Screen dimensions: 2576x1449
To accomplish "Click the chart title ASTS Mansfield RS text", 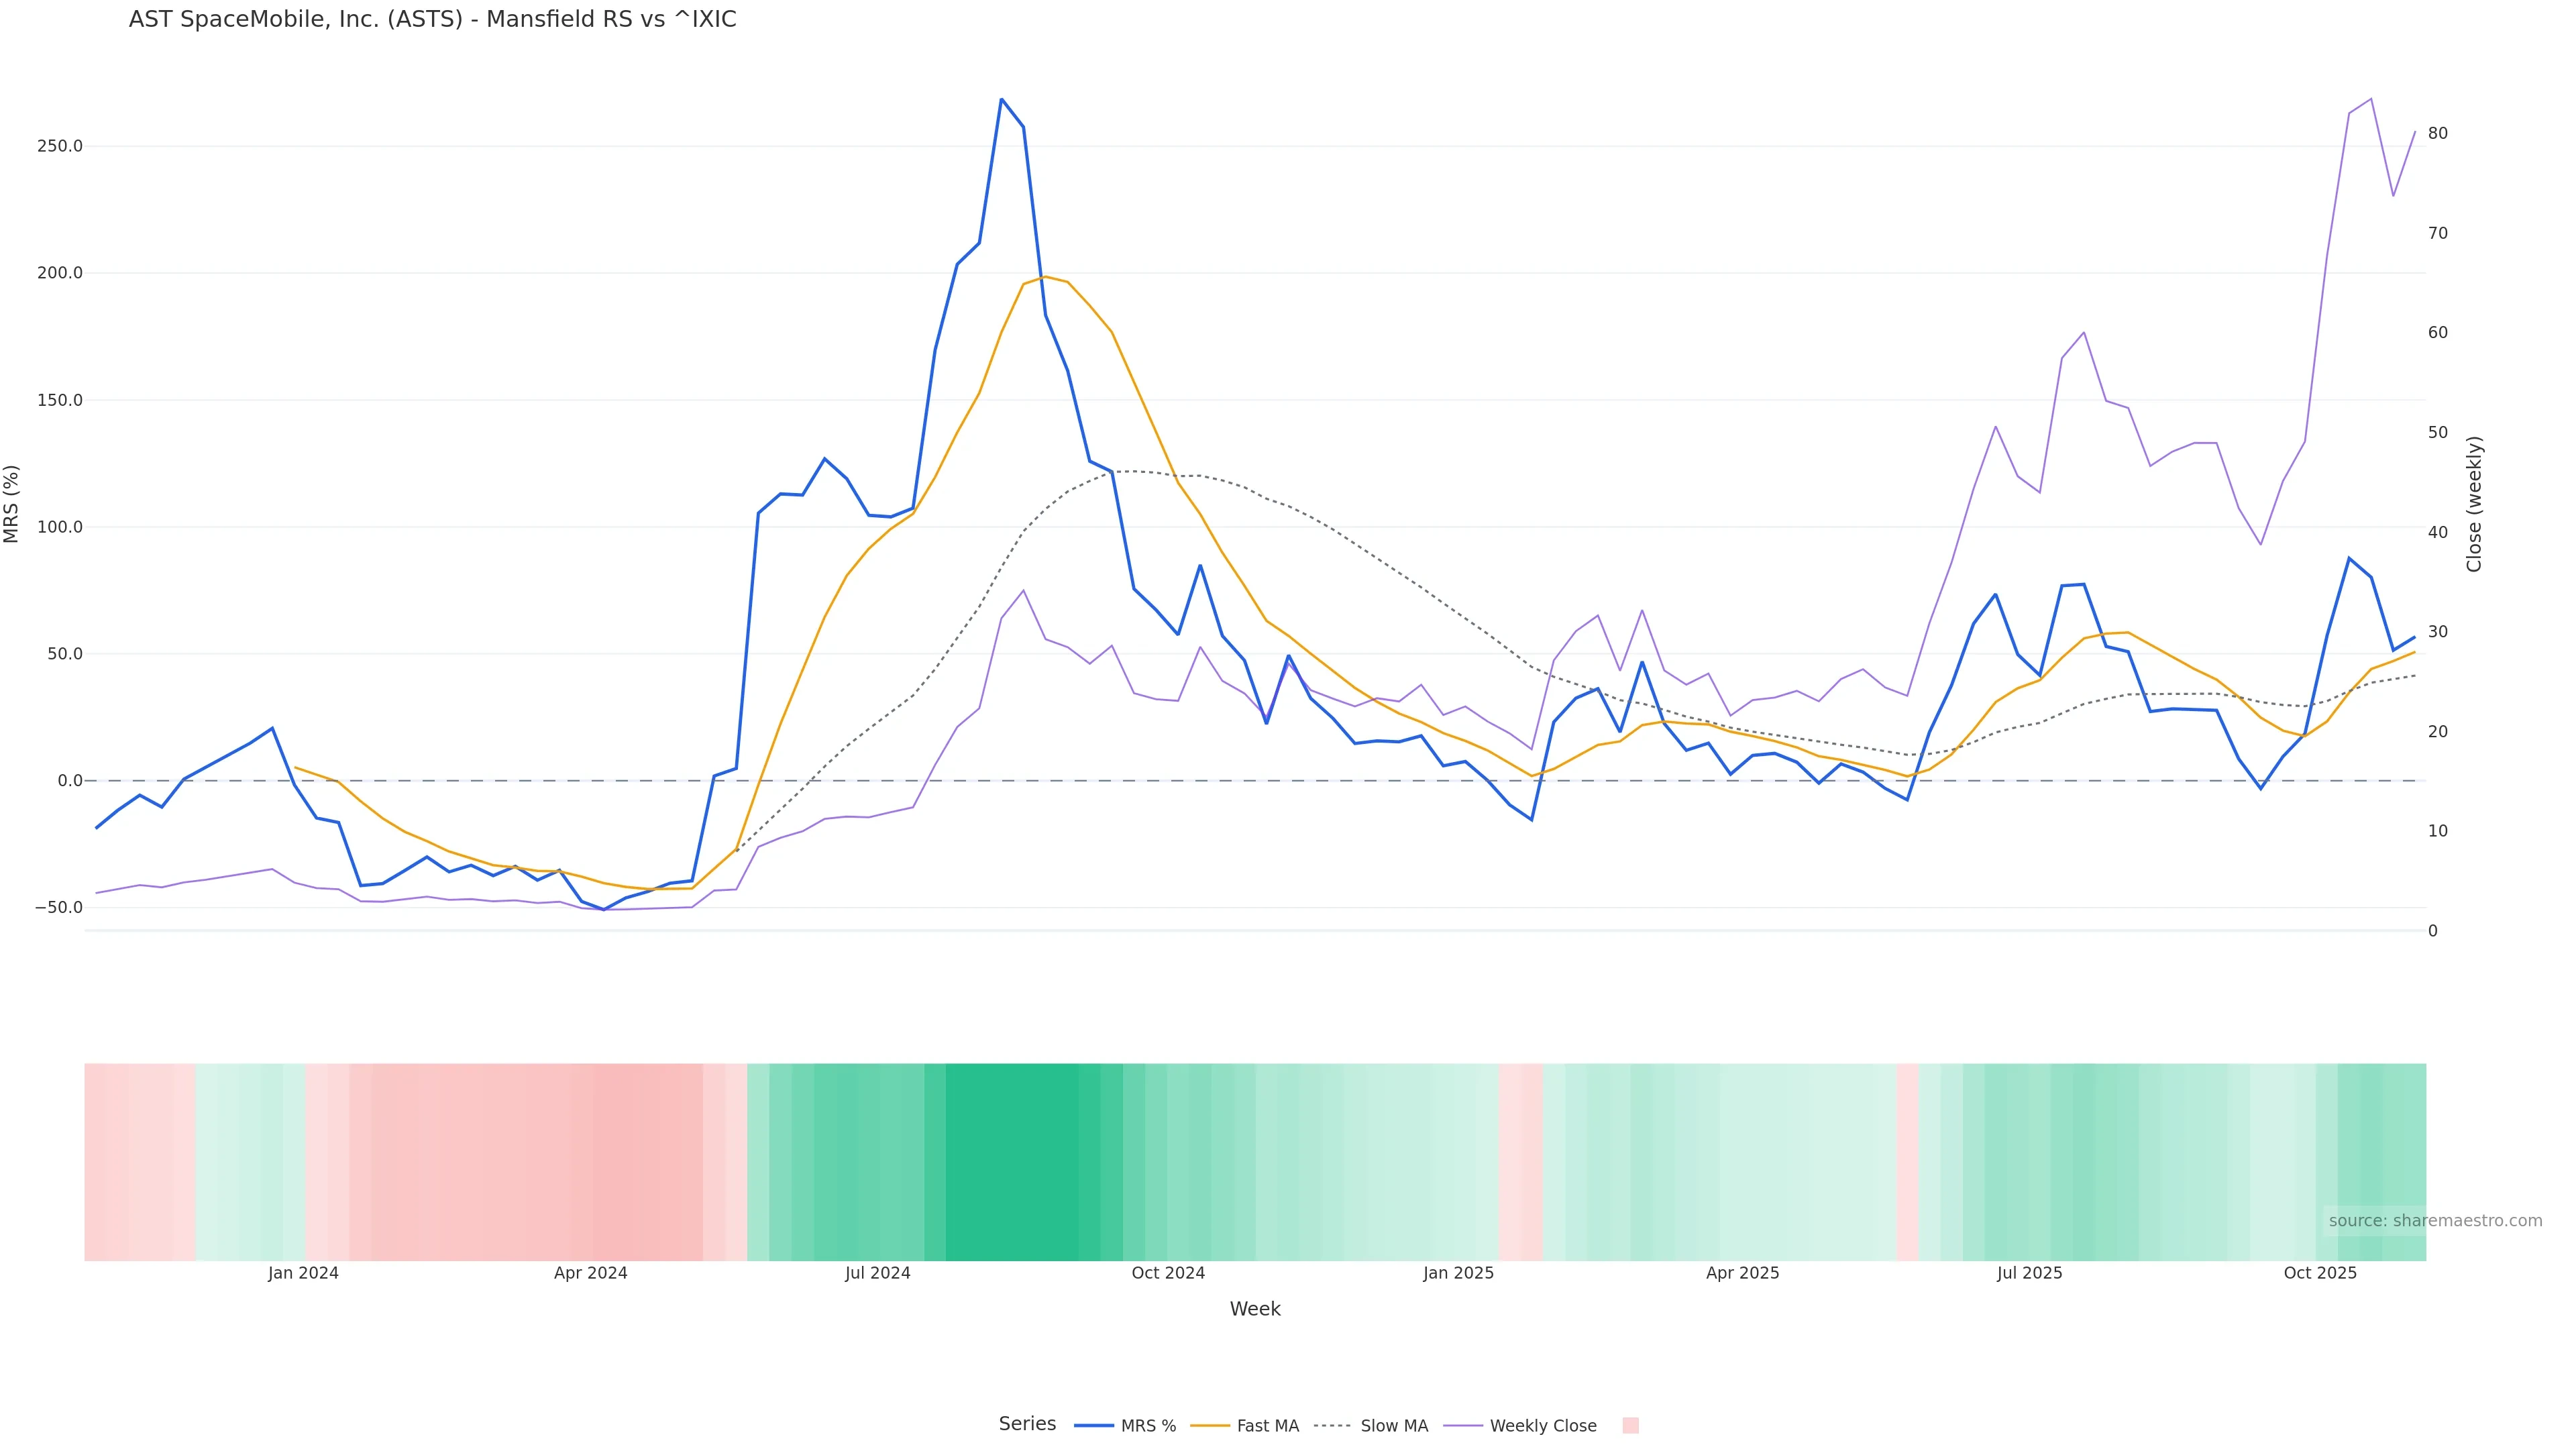I will [x=432, y=20].
